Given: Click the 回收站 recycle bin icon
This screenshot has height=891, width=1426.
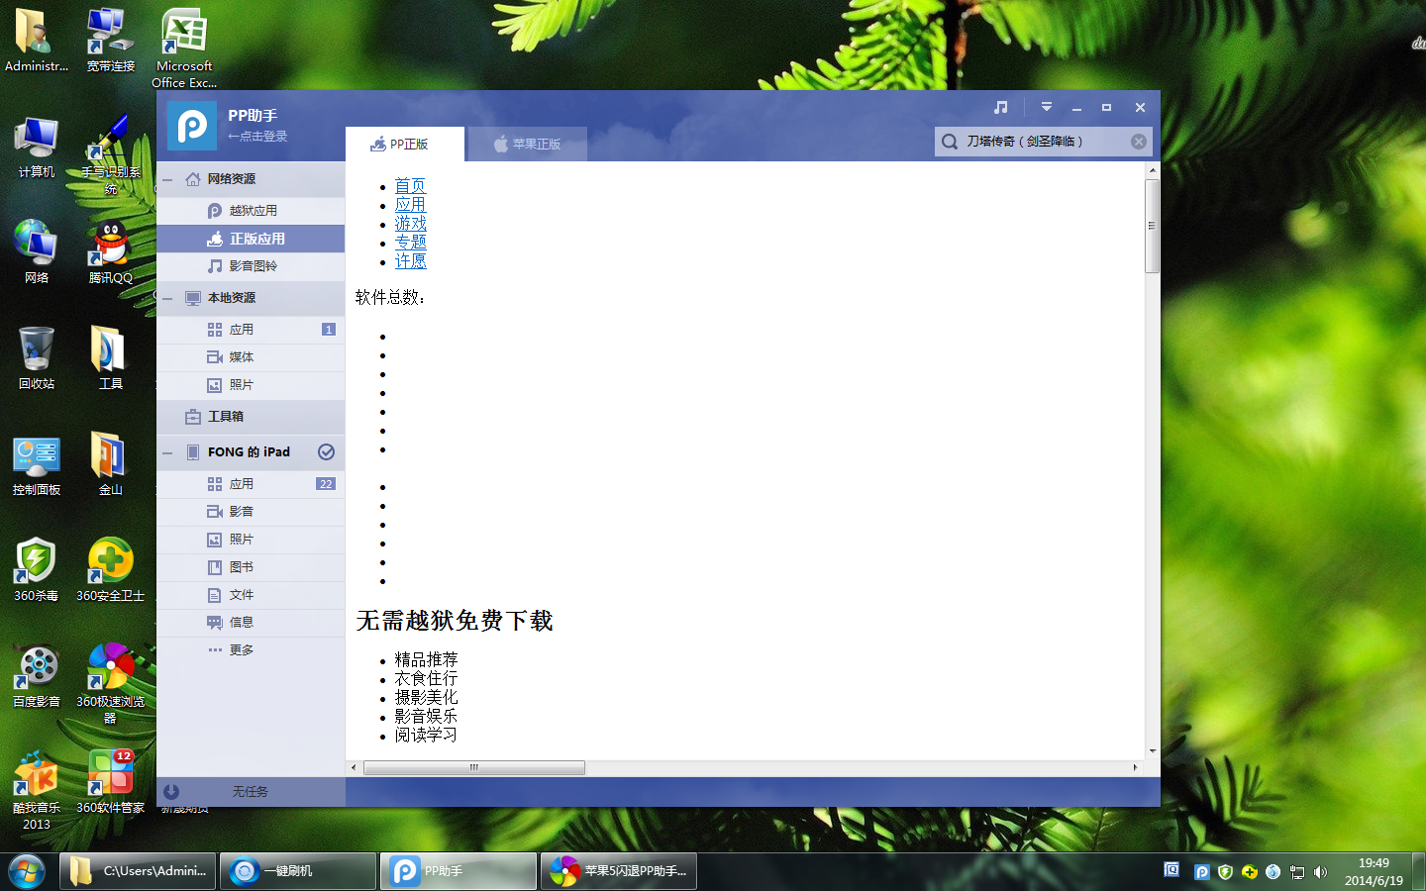Looking at the screenshot, I should [x=37, y=358].
